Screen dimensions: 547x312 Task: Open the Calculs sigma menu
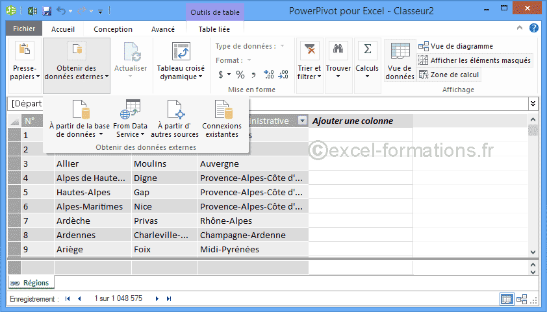tap(367, 66)
